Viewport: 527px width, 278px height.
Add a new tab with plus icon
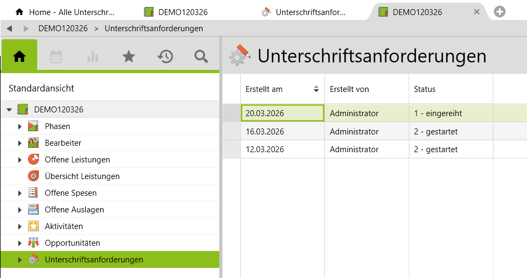[x=500, y=12]
